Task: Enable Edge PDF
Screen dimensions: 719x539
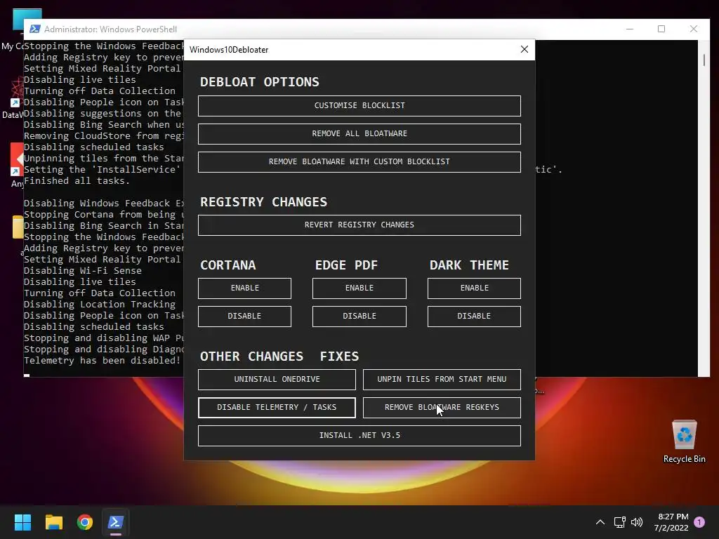Action: point(359,288)
